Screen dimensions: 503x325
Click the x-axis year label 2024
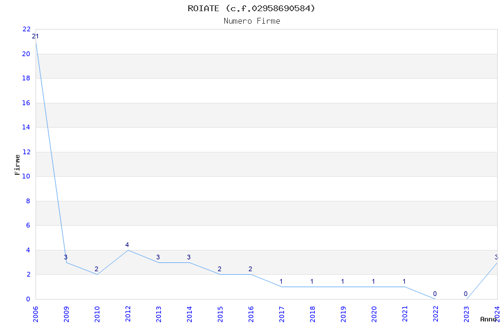497,314
